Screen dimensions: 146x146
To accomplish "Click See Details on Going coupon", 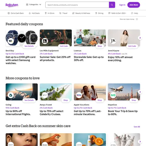I will pyautogui.click(x=29, y=100).
